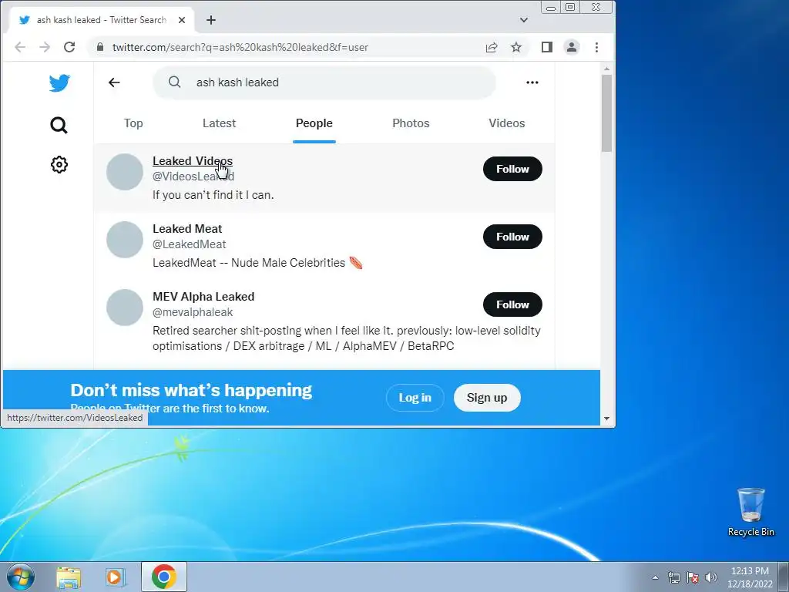Open the Leaked Meat profile name

click(187, 228)
